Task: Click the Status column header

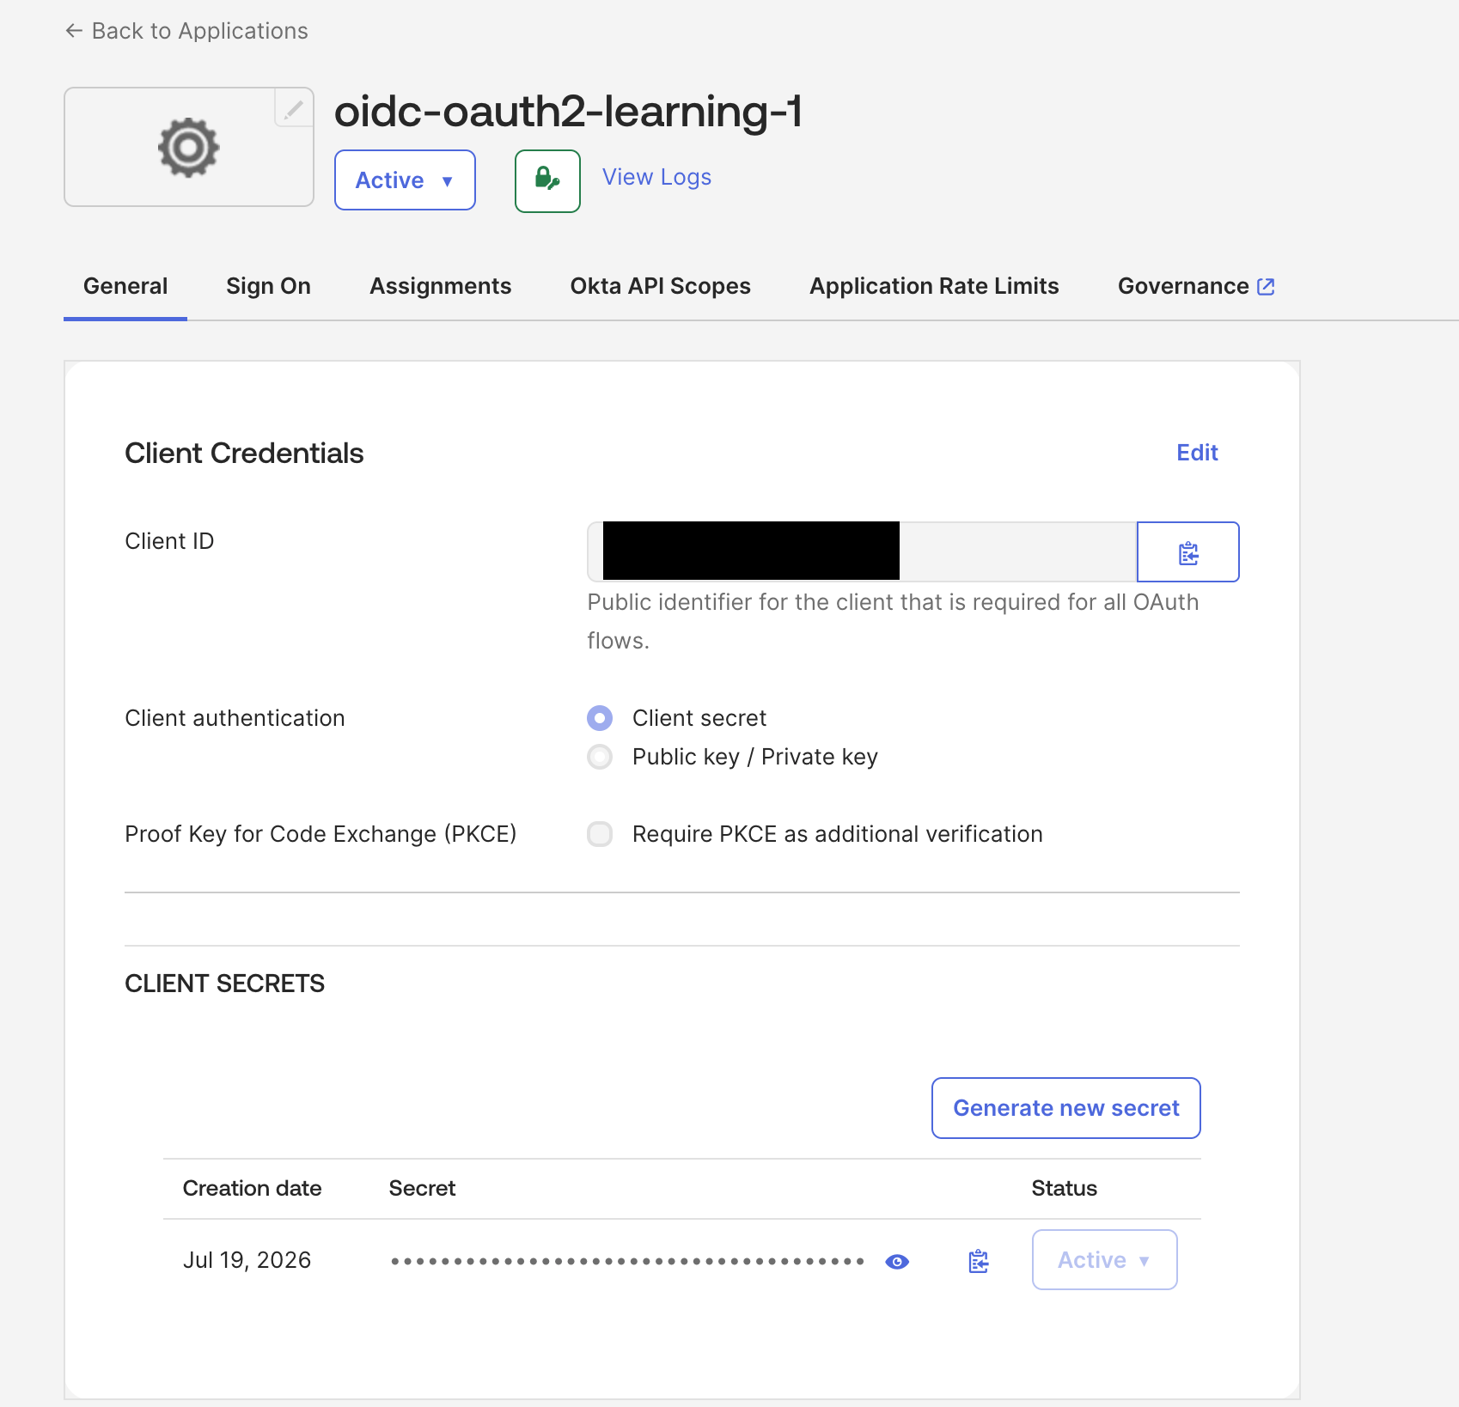Action: [1064, 1188]
